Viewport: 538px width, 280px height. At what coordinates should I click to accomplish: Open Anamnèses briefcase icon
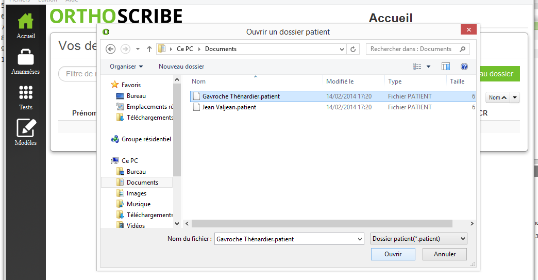coord(25,57)
